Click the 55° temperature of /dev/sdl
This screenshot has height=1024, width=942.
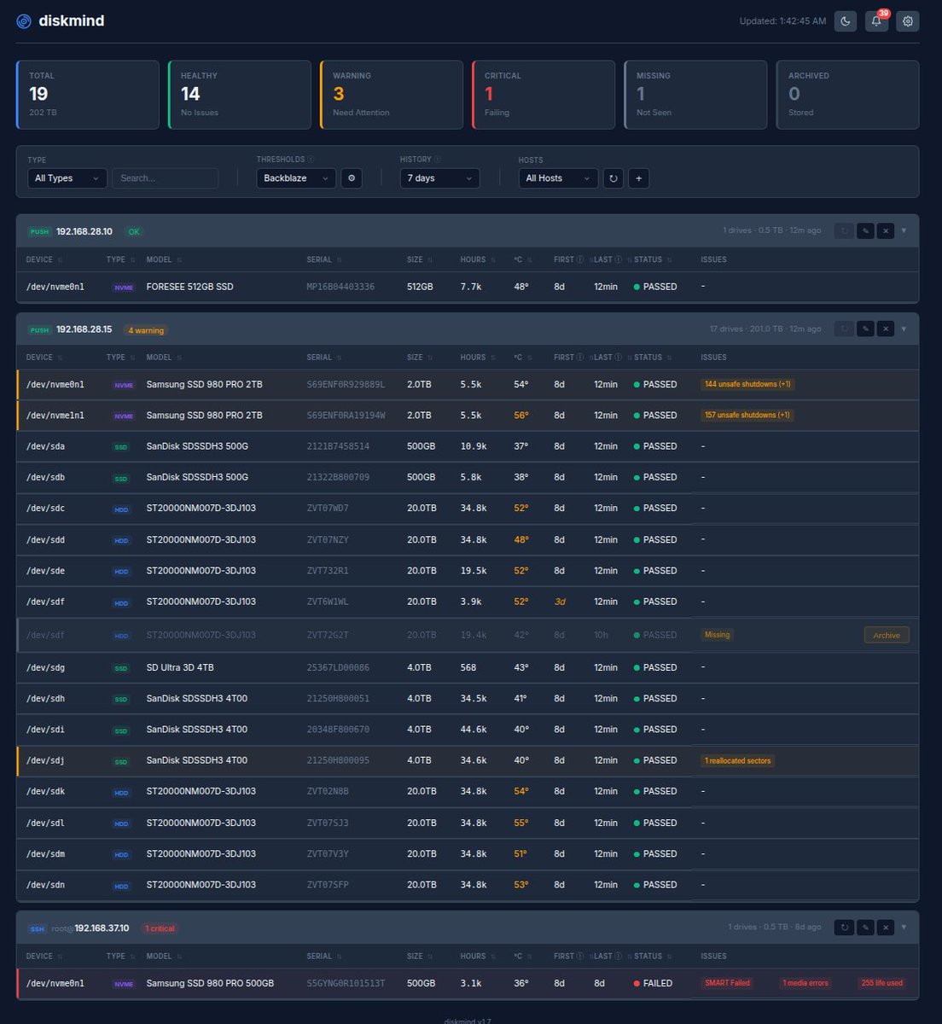(520, 823)
